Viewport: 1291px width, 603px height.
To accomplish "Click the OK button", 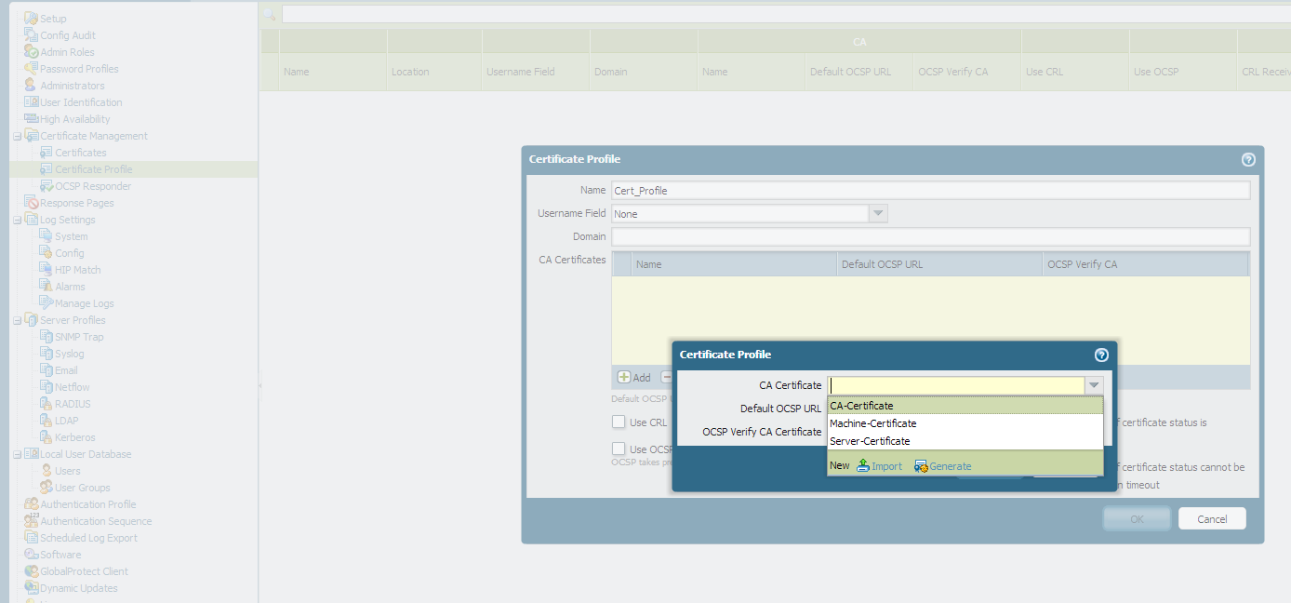I will pyautogui.click(x=1136, y=519).
